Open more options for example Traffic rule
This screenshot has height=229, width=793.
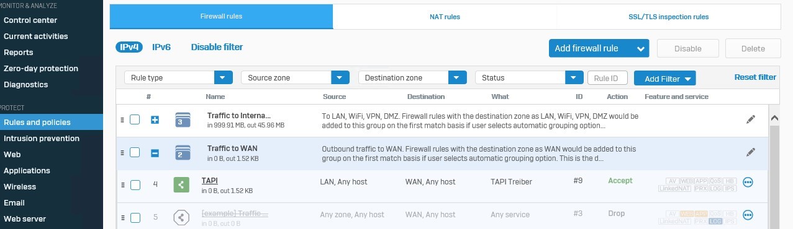point(748,215)
